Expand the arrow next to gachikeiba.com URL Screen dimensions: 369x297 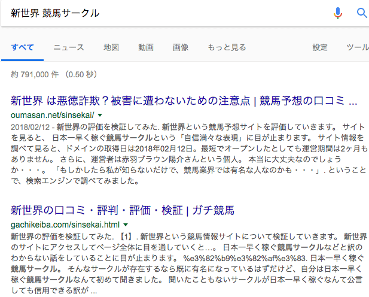(126, 225)
